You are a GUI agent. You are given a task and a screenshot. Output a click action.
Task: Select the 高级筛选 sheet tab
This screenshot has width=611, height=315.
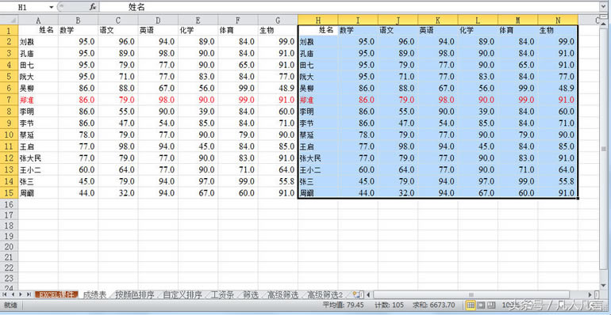282,294
